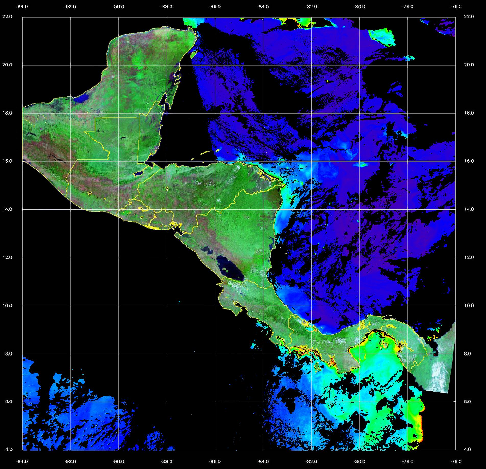Click the 16.0 latitude label on left axis
The width and height of the screenshot is (486, 469).
click(x=9, y=161)
